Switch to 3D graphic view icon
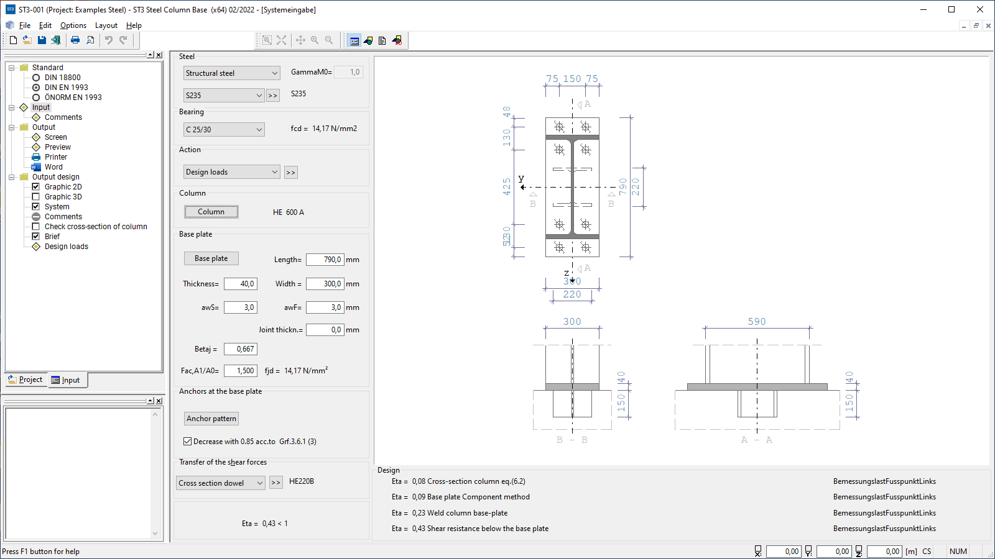 [x=397, y=41]
